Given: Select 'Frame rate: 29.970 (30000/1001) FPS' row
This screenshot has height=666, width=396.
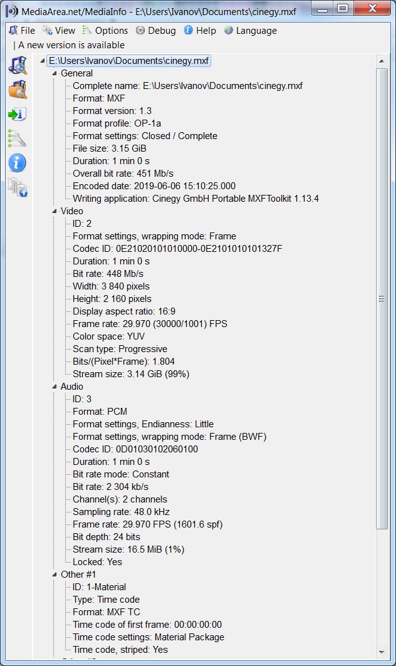Looking at the screenshot, I should 150,324.
